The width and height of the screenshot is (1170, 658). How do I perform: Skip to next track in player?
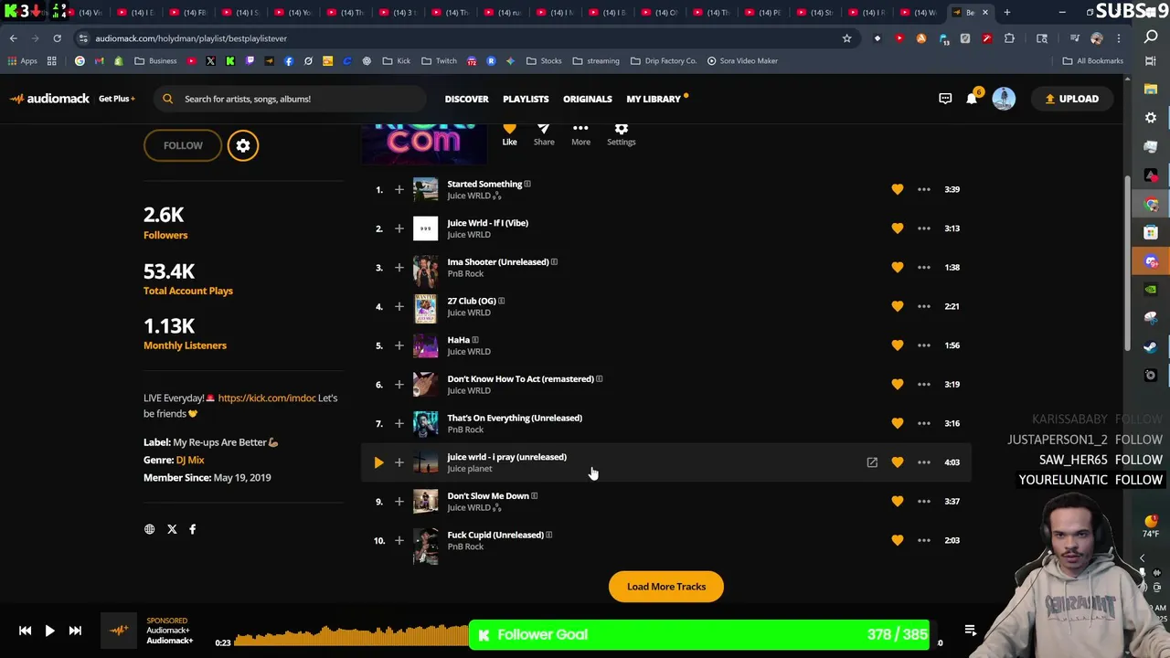[75, 631]
